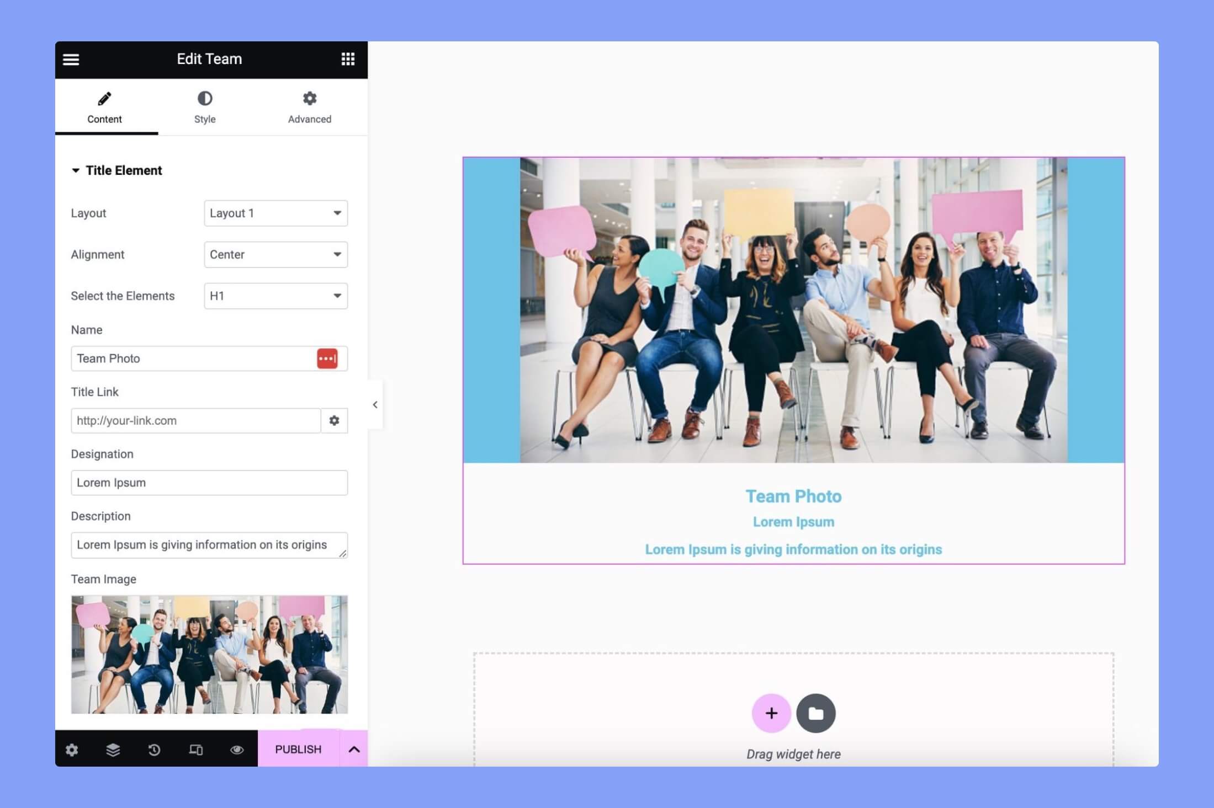
Task: Expand the Title Element section
Action: point(123,170)
